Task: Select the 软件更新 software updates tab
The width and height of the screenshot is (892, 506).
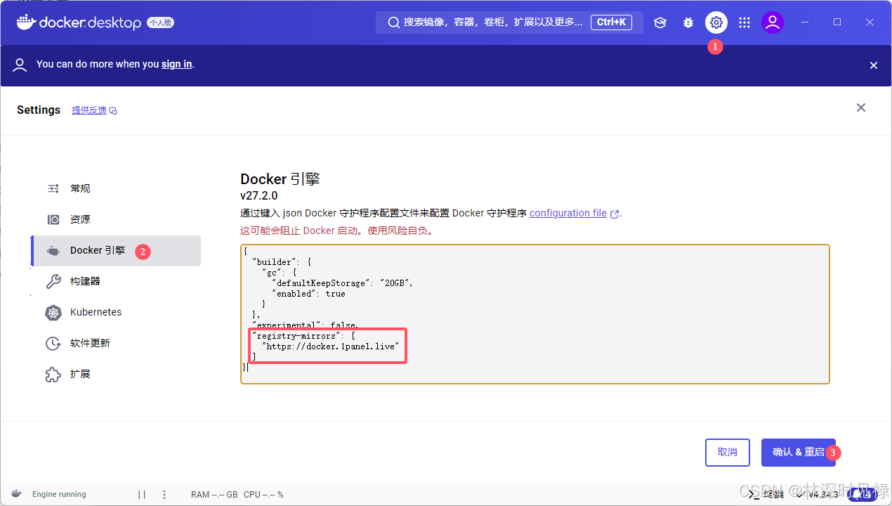Action: (116, 343)
